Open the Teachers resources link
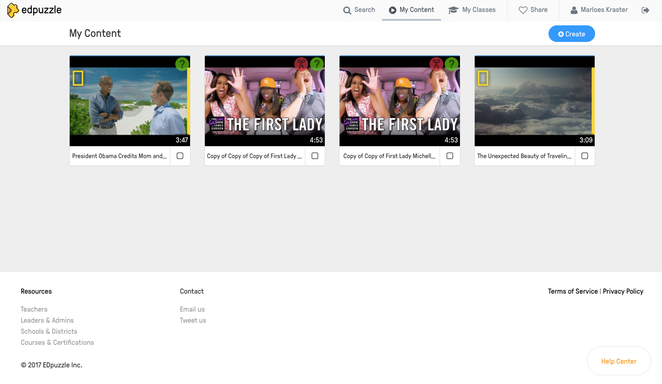662x384 pixels. (x=34, y=309)
